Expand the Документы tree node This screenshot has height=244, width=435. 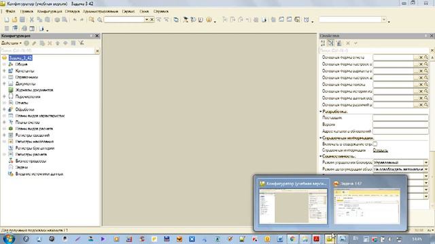pos(4,83)
